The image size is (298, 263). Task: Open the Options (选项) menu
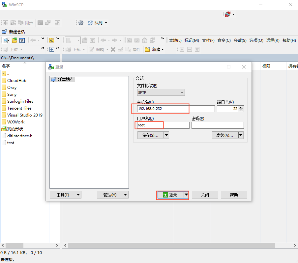pyautogui.click(x=256, y=40)
